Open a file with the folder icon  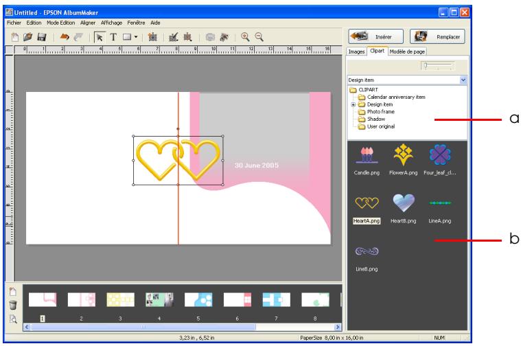28,37
